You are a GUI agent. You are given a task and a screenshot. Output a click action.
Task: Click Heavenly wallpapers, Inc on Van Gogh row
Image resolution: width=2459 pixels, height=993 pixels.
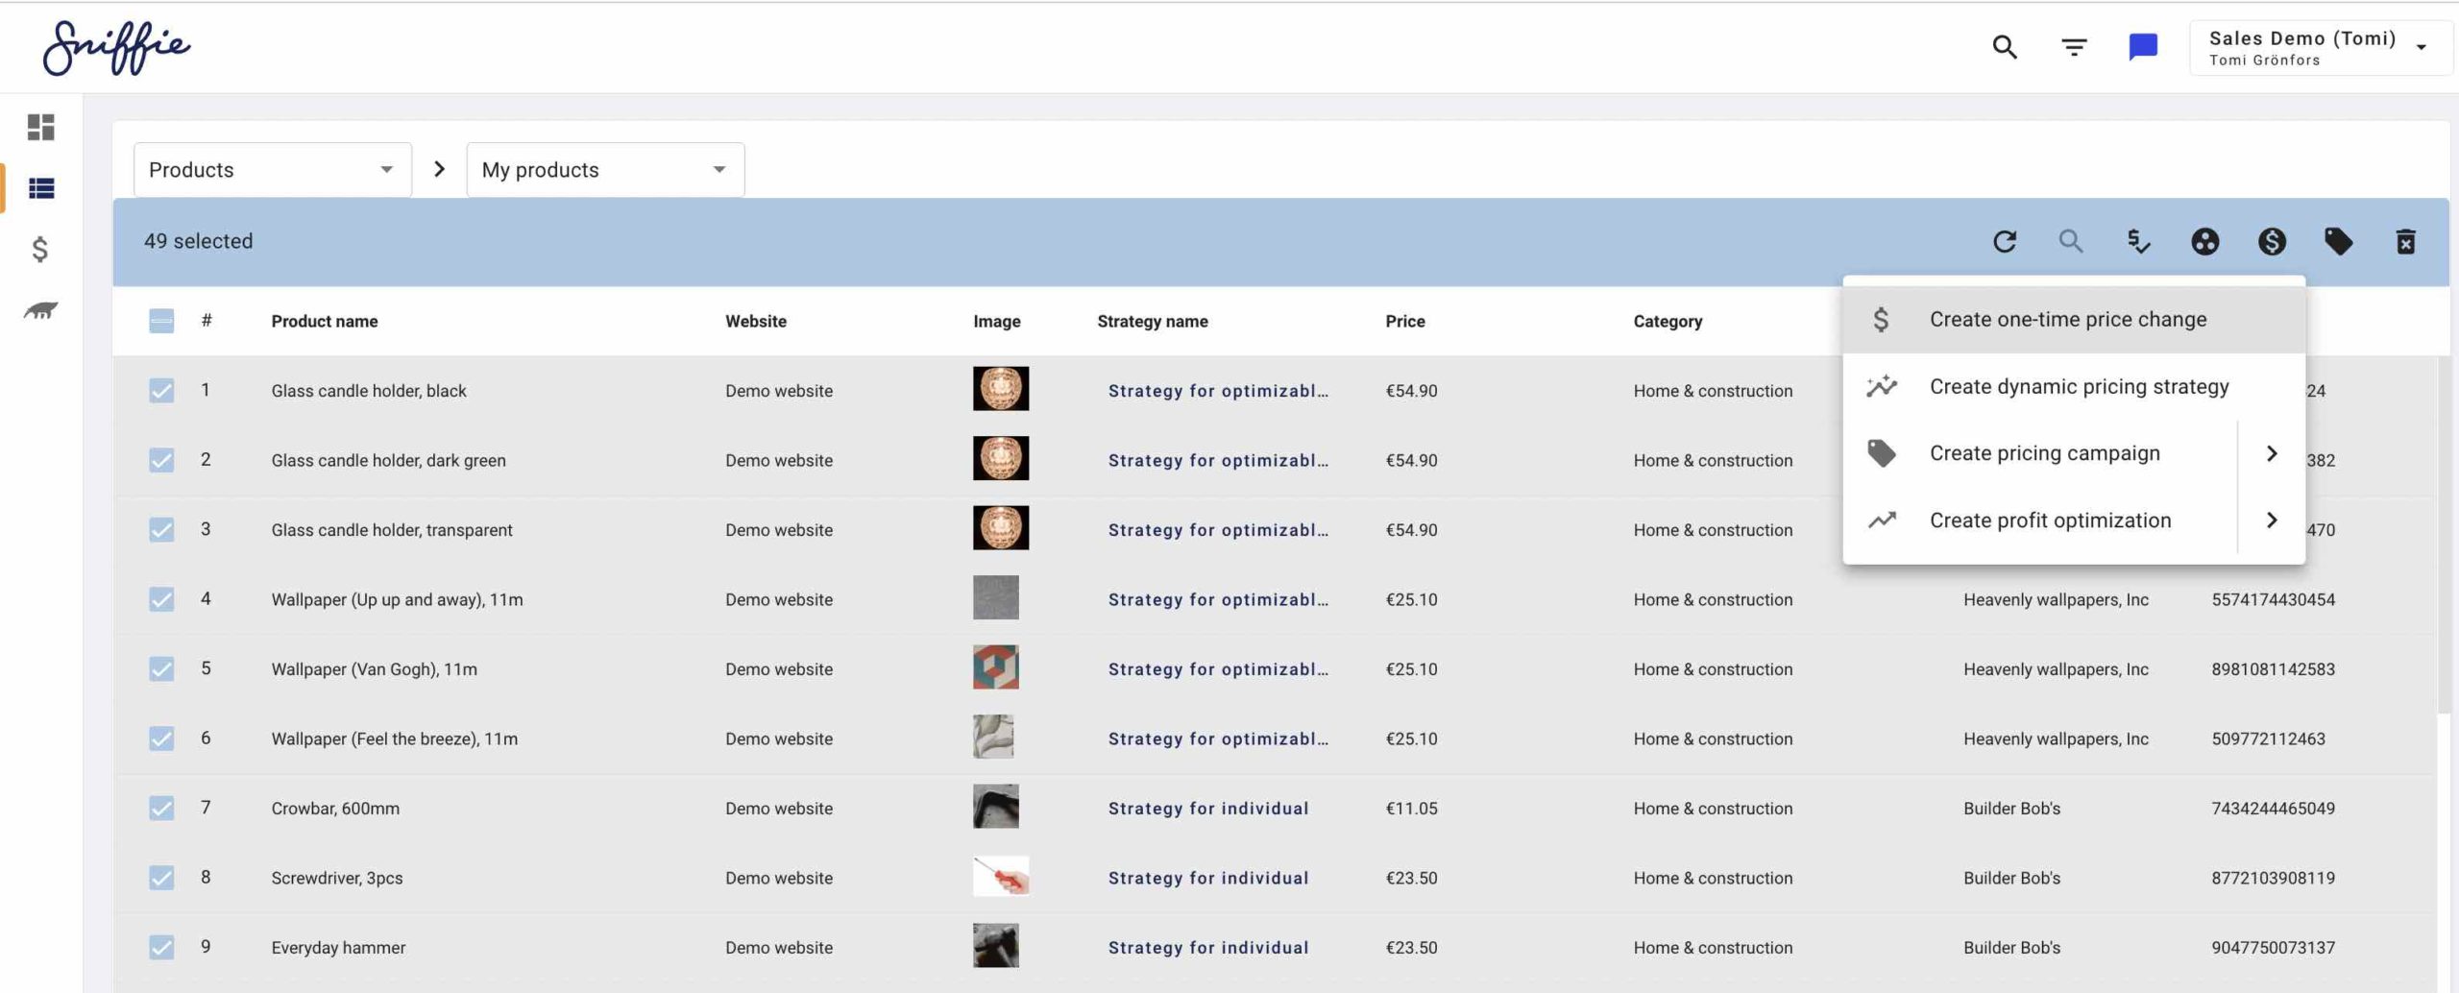2056,669
